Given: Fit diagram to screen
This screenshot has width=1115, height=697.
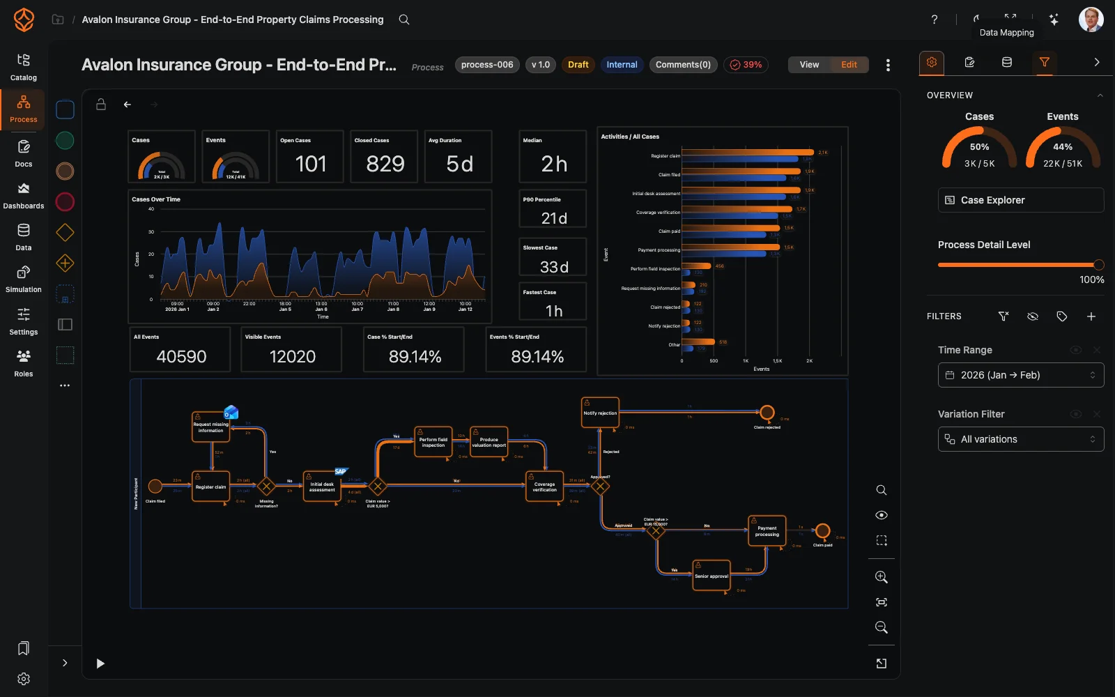Looking at the screenshot, I should pyautogui.click(x=882, y=602).
